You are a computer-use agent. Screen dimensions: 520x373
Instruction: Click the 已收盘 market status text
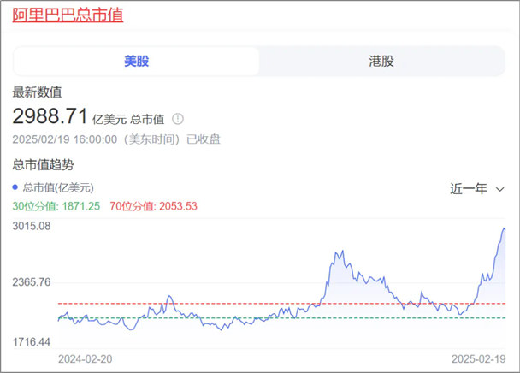(x=204, y=139)
